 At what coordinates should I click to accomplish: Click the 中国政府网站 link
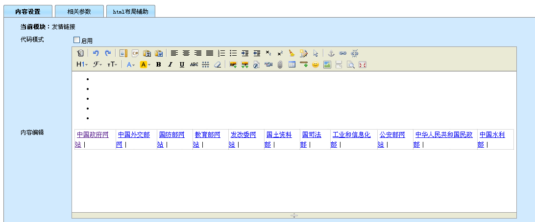[x=92, y=134]
